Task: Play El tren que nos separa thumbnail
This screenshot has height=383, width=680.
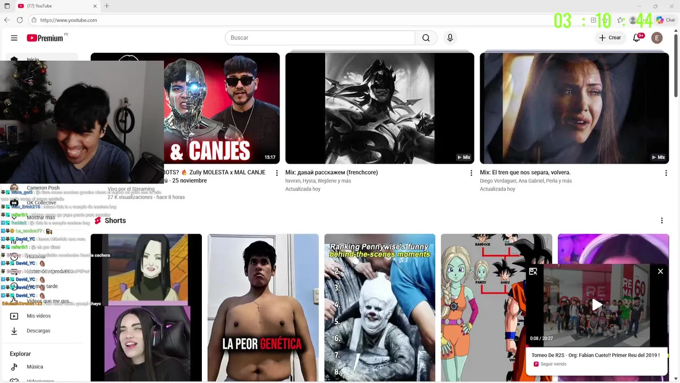Action: [x=574, y=108]
